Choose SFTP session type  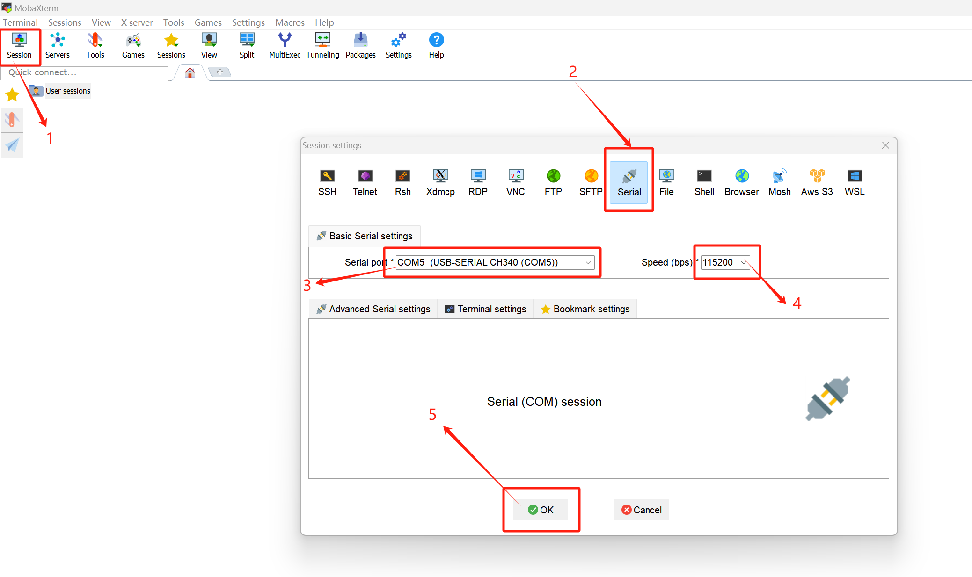(x=591, y=182)
